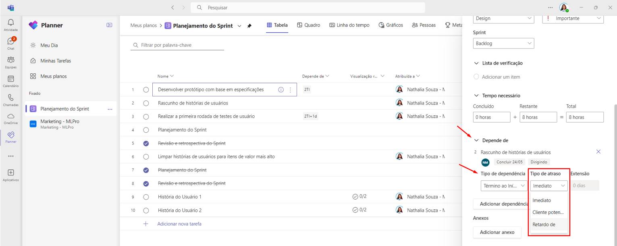Viewport: 617px width, 246px height.
Task: Click the pin icon beside plan title
Action: pos(249,26)
